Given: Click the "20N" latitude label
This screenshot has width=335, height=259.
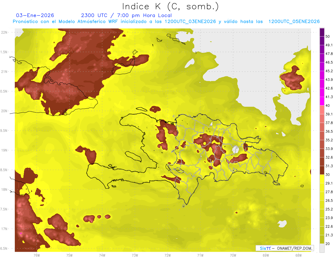Looking at the screenshot, I should tap(4, 111).
